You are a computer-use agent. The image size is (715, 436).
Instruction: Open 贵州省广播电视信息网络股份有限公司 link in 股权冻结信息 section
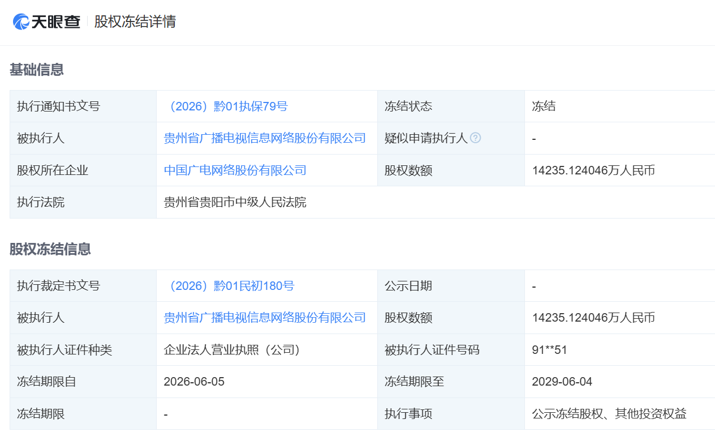265,318
